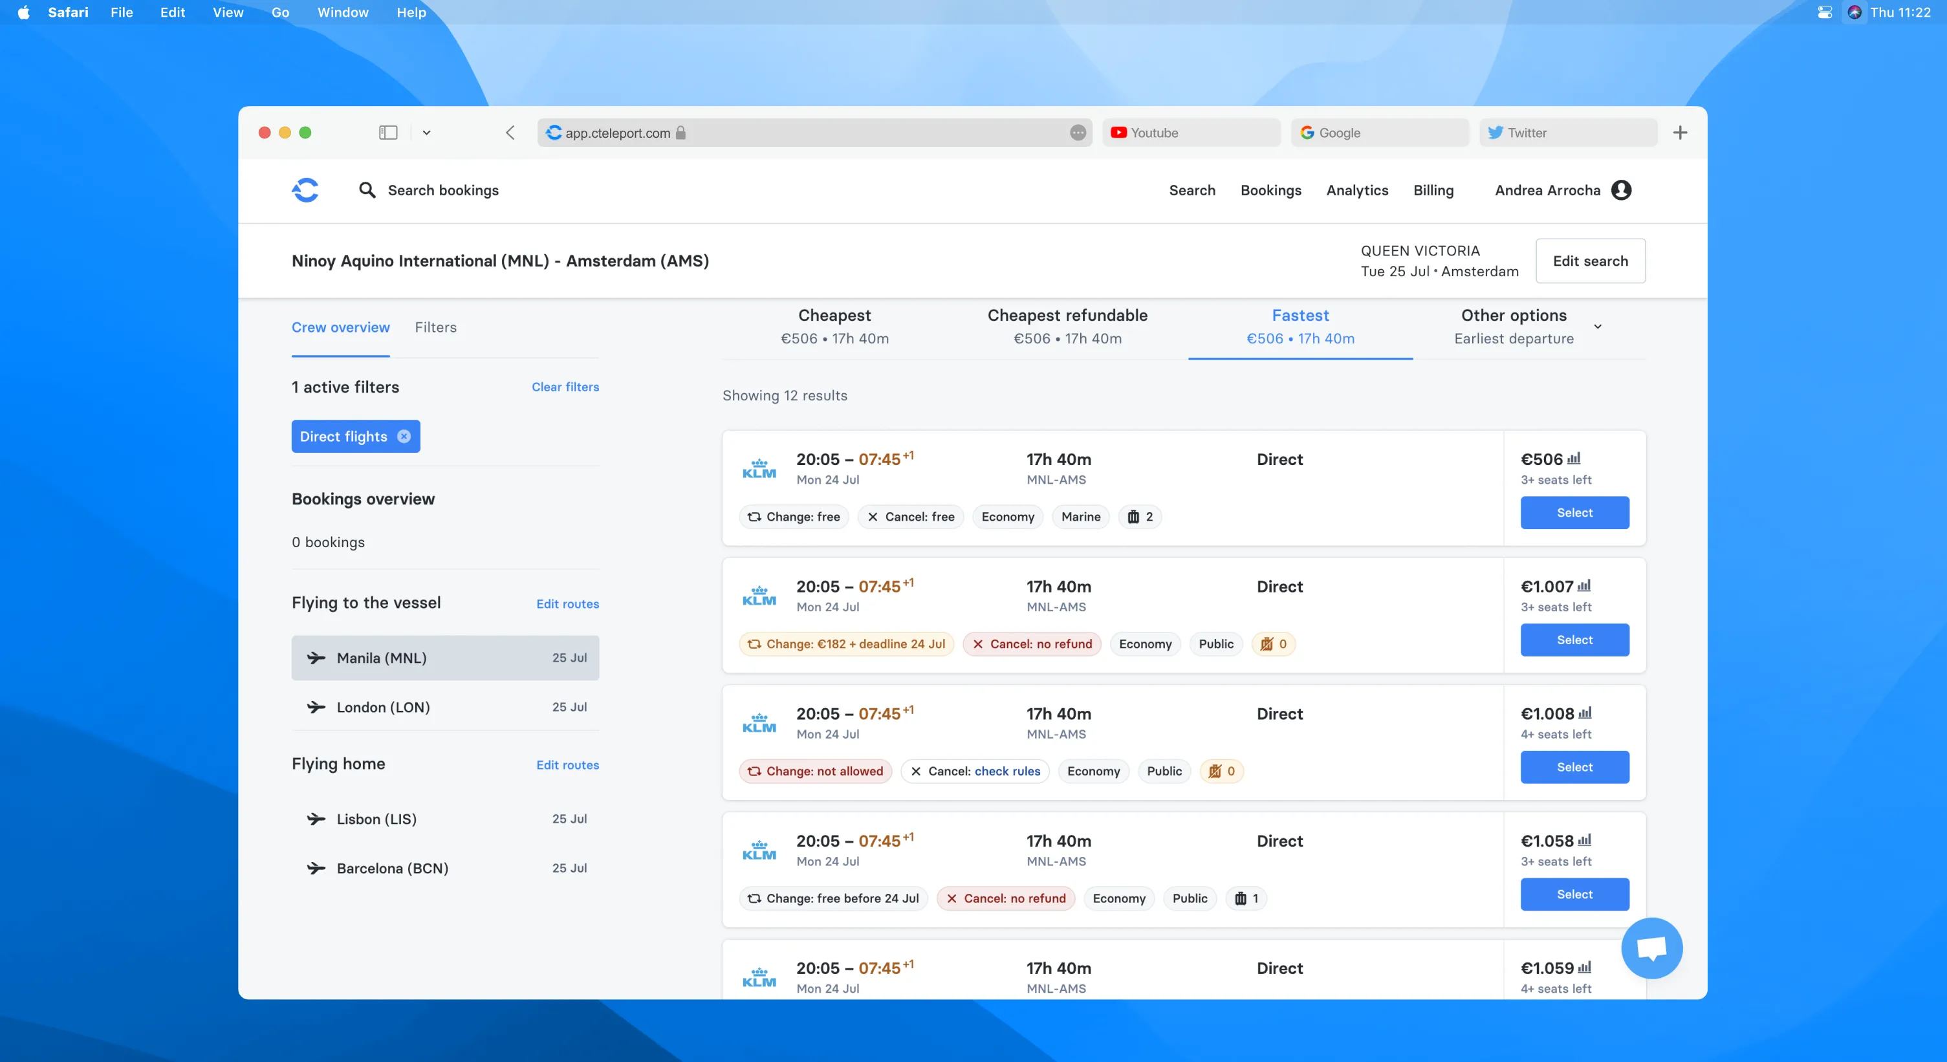
Task: Remove the Direct flights filter chip
Action: (x=404, y=436)
